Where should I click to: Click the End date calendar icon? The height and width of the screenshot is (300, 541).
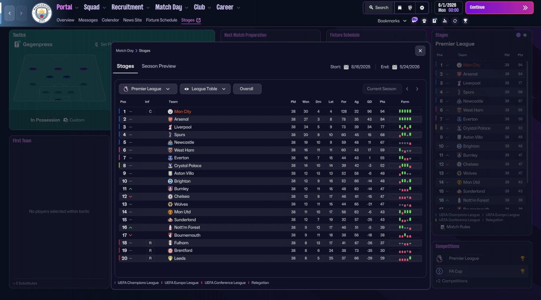pos(394,67)
